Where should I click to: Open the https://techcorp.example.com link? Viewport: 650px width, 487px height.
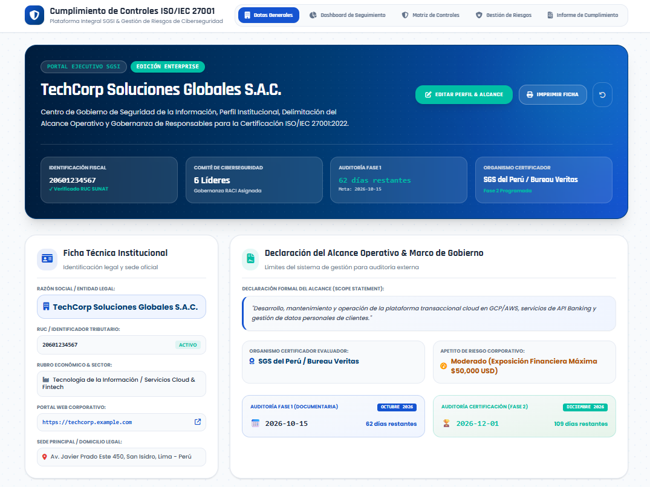[87, 422]
